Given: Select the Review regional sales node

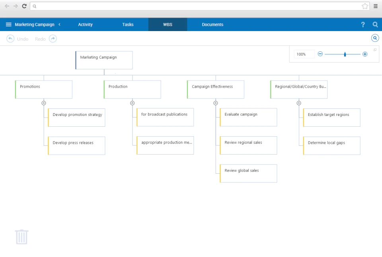Looking at the screenshot, I should [248, 145].
